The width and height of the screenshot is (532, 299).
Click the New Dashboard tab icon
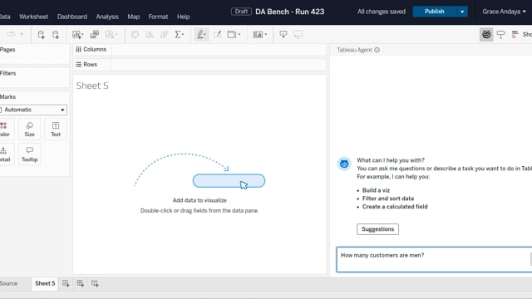[81, 283]
